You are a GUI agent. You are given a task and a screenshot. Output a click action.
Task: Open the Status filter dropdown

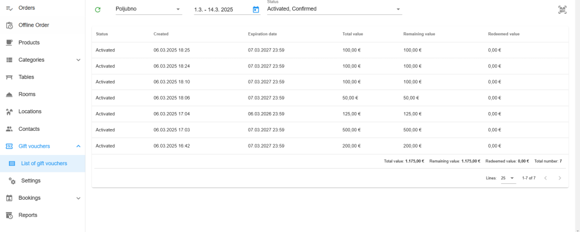(334, 9)
